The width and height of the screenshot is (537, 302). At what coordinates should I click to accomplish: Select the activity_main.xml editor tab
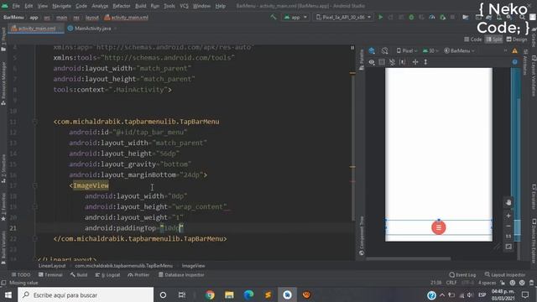pos(35,29)
